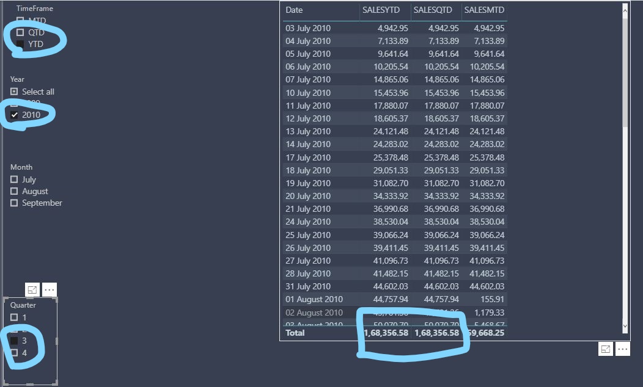Select the 03 July 2010 date cell

tap(308, 28)
